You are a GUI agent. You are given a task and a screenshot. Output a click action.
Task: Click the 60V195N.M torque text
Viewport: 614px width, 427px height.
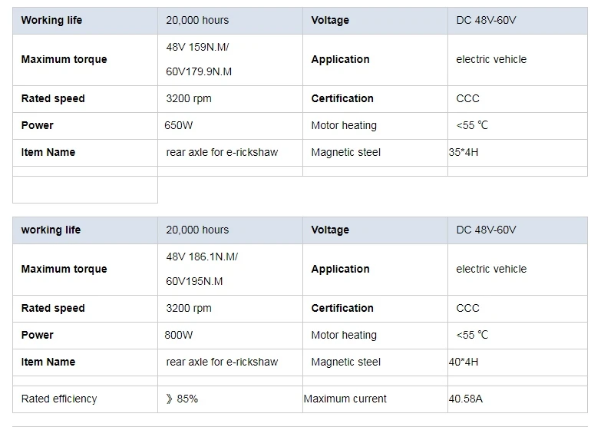point(194,281)
